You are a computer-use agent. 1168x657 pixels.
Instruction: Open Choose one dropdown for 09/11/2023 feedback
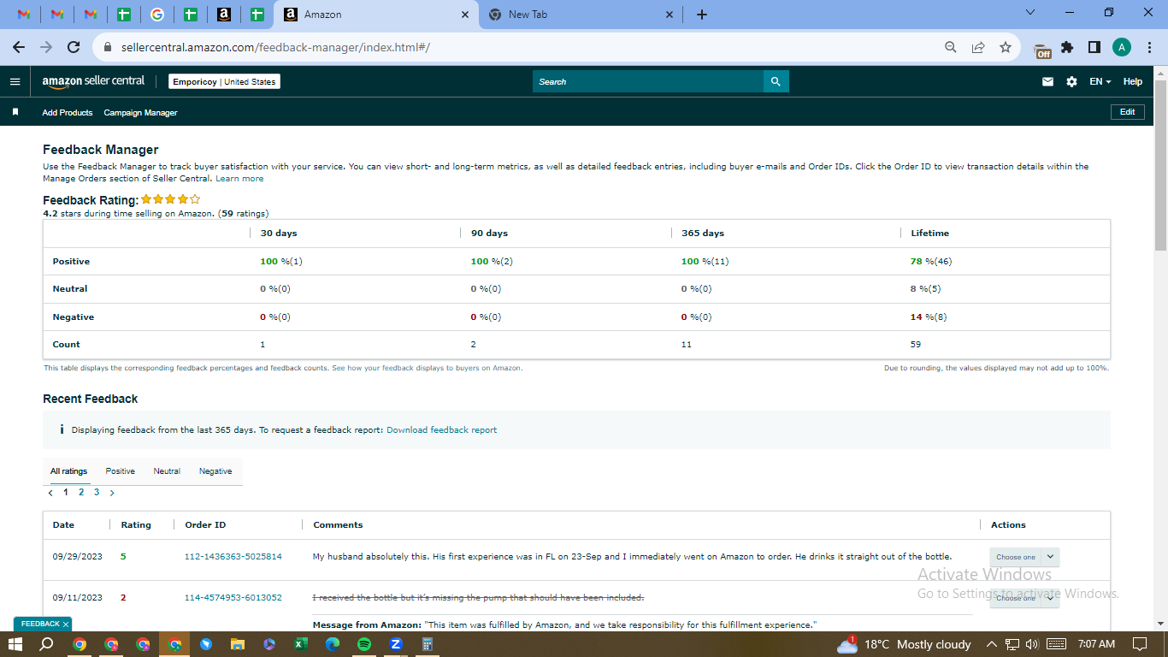click(1024, 598)
